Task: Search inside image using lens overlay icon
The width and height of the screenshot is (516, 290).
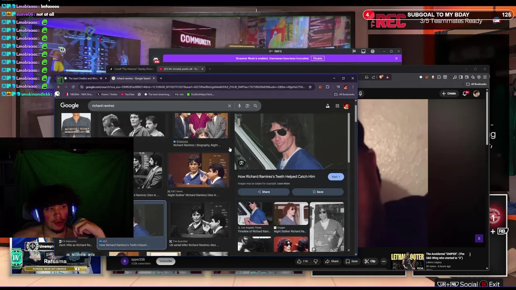Action: coord(241,163)
